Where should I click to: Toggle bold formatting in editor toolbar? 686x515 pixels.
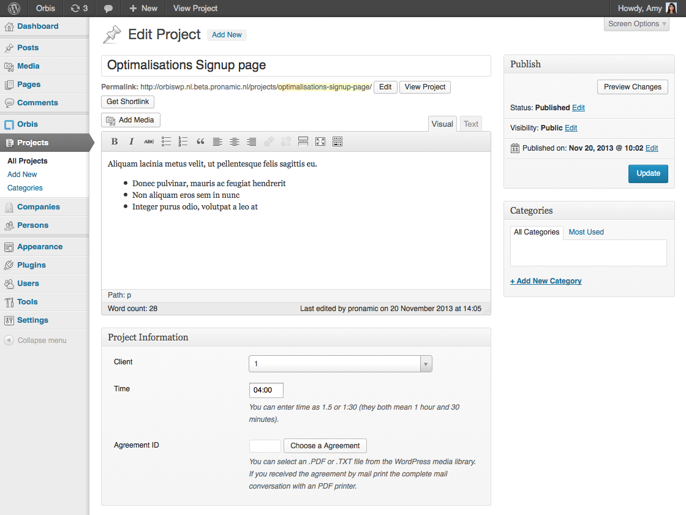115,141
